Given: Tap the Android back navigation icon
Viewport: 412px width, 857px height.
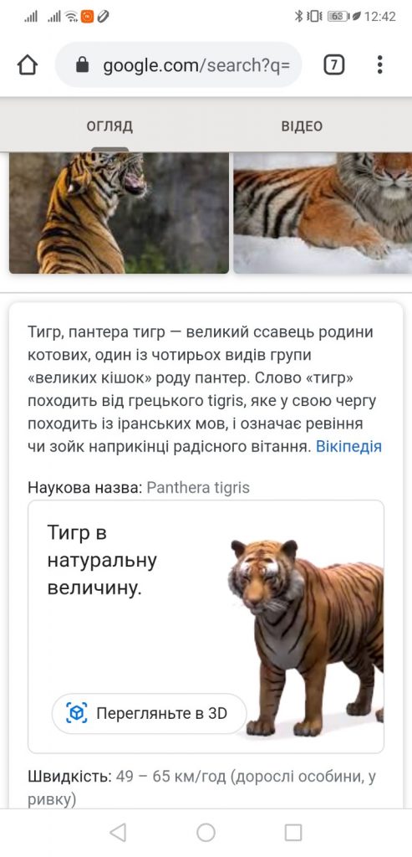Looking at the screenshot, I should point(118,833).
